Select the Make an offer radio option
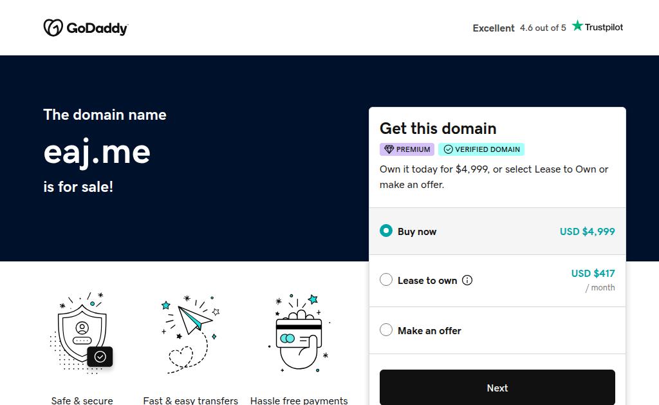The height and width of the screenshot is (405, 659). point(386,330)
